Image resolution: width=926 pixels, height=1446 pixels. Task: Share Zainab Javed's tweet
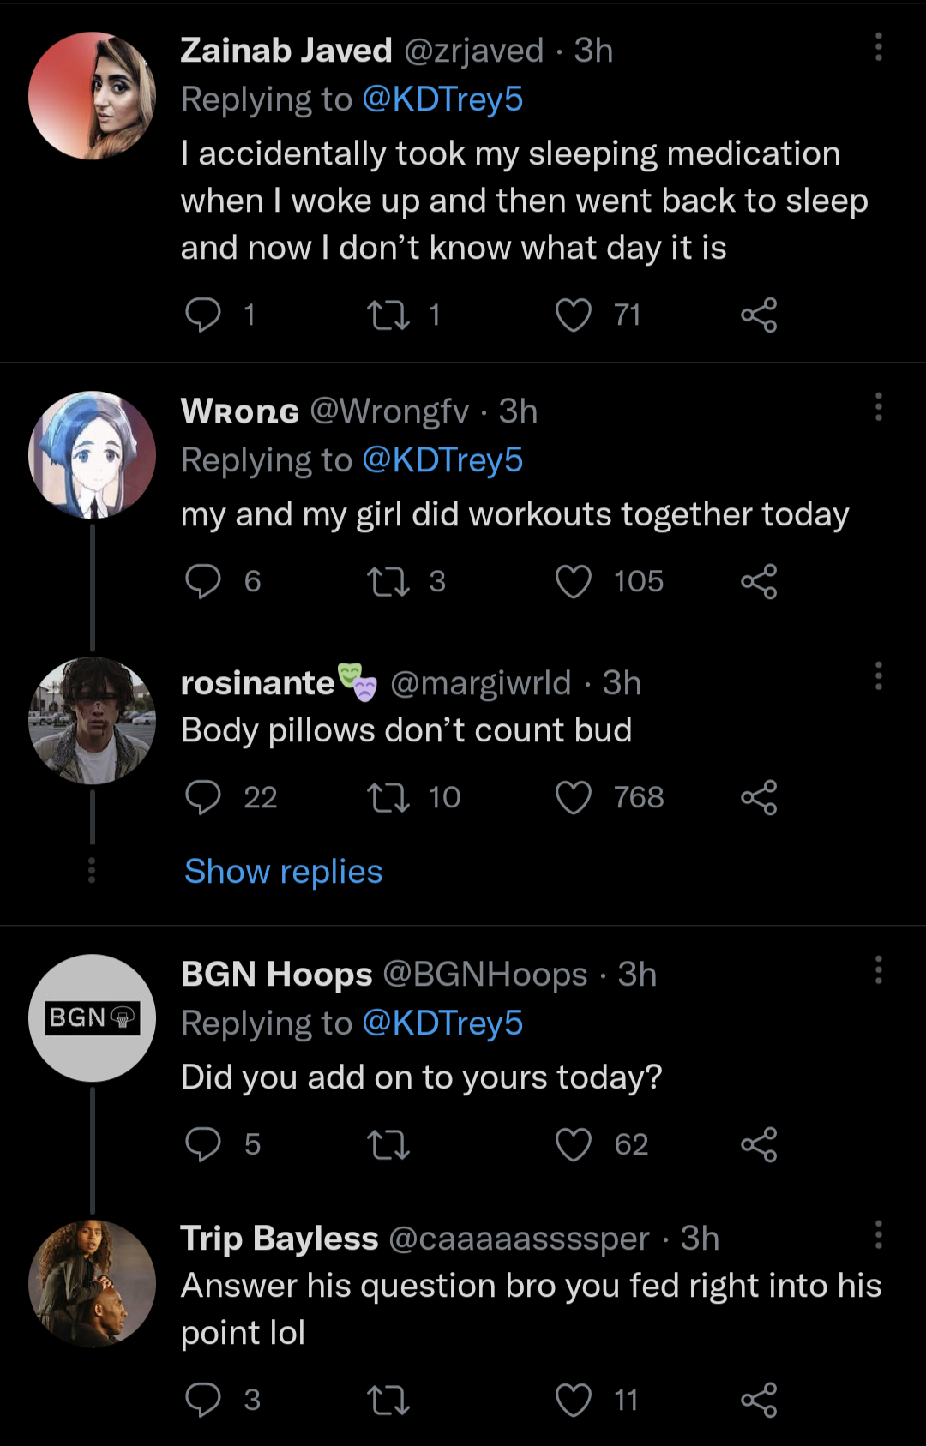pyautogui.click(x=759, y=315)
